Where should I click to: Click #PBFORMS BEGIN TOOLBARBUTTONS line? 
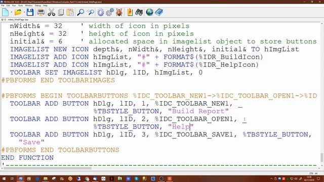click(x=159, y=96)
